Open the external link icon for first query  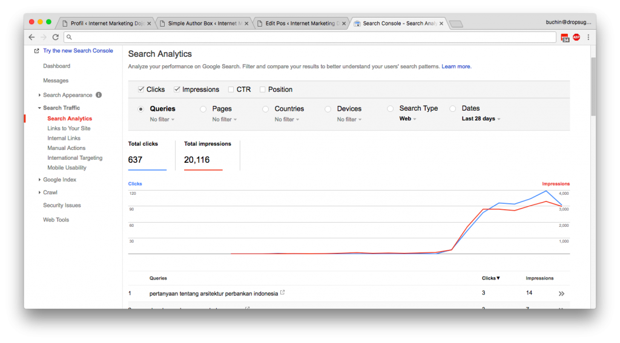pyautogui.click(x=282, y=292)
